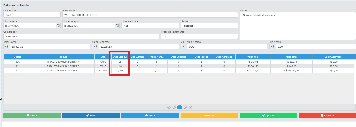Select row TSTAUTO FAMILIA SORTER A
The image size is (356, 127).
click(x=179, y=62)
